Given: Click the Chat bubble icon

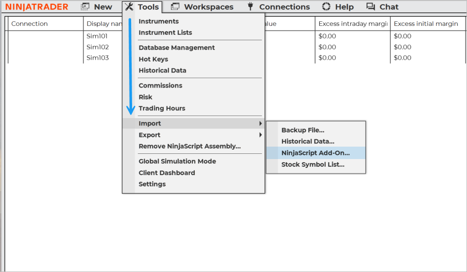Looking at the screenshot, I should coord(371,7).
